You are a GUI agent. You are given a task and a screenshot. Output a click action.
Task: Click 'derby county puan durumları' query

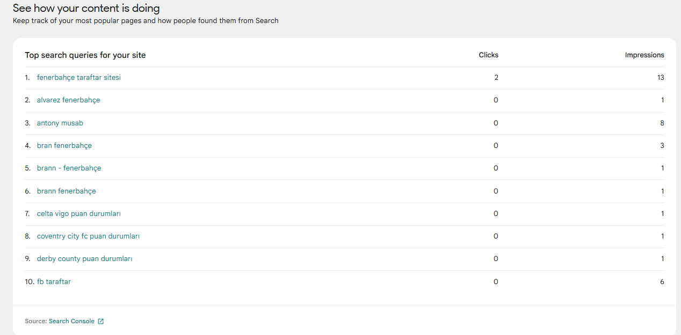coord(85,259)
